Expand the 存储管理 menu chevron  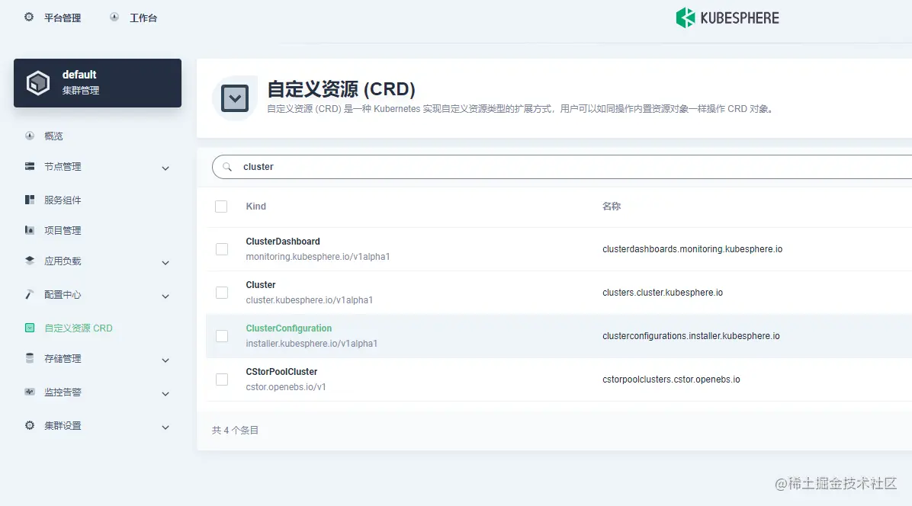pyautogui.click(x=165, y=360)
